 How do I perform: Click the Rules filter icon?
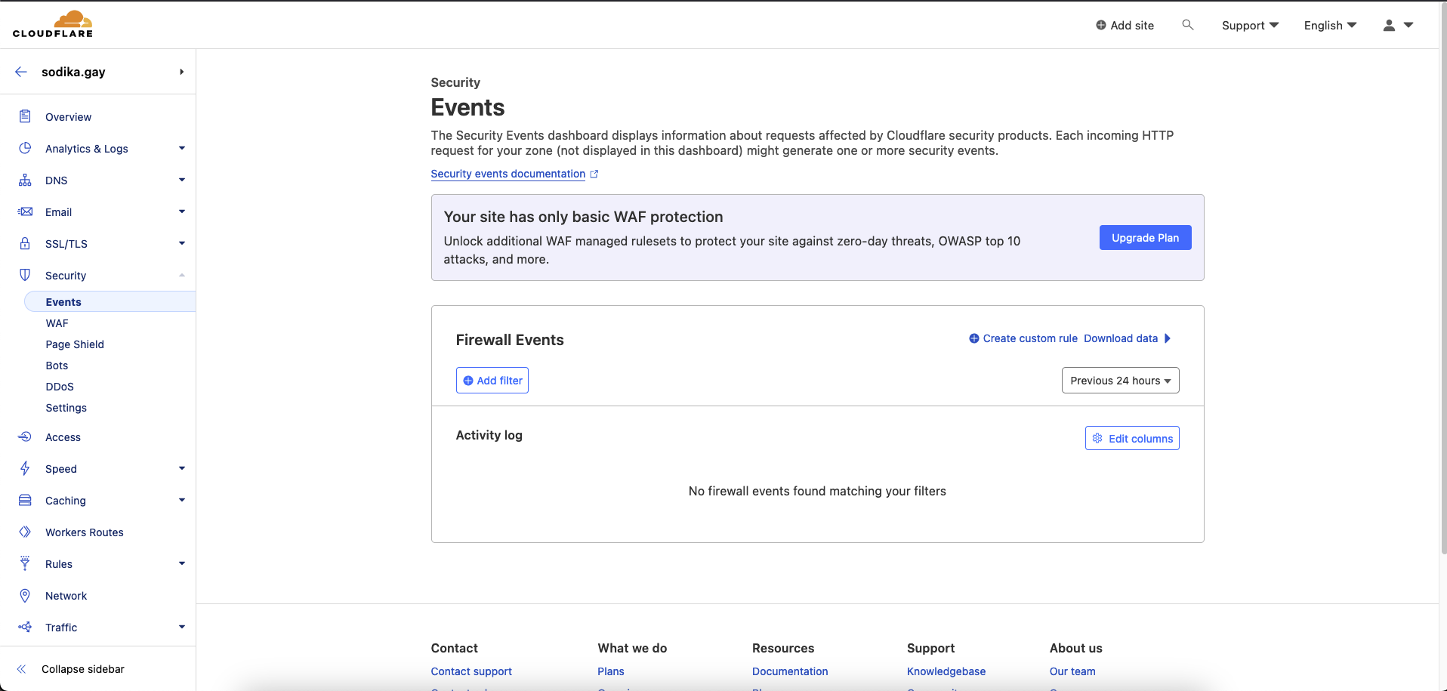25,563
